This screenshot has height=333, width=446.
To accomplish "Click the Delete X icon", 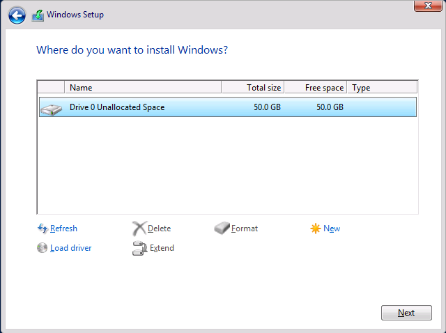I will coord(139,229).
